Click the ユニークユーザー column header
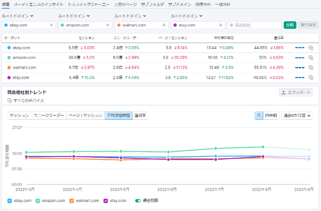 click(126, 38)
